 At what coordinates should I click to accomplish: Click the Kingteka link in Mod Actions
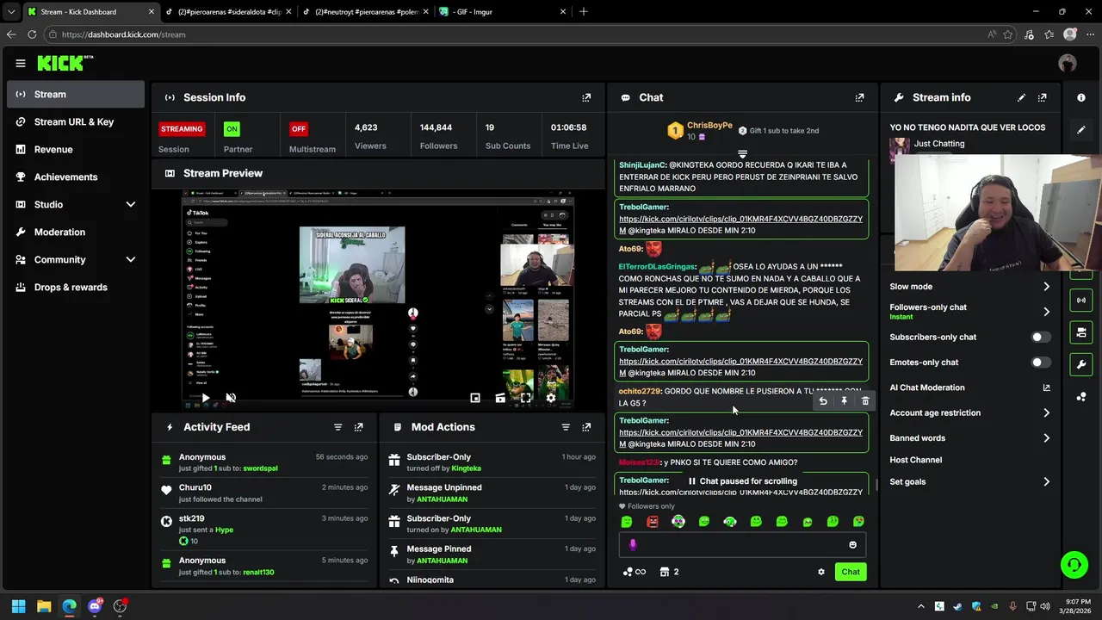coord(466,468)
